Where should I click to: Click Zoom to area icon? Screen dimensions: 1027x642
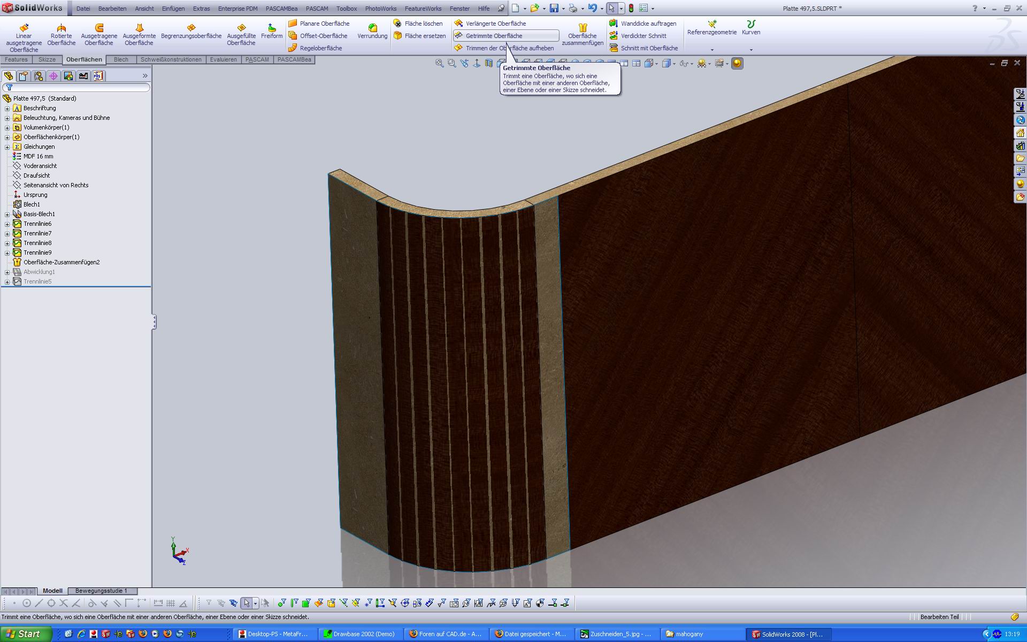[x=451, y=63]
